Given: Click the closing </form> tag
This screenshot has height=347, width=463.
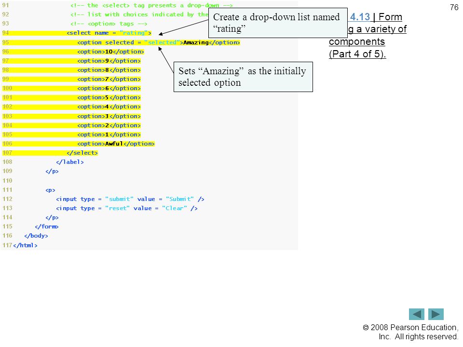Looking at the screenshot, I should [x=47, y=227].
